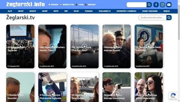Open the YouTube channel icon
This screenshot has width=180, height=102.
pos(169,5)
